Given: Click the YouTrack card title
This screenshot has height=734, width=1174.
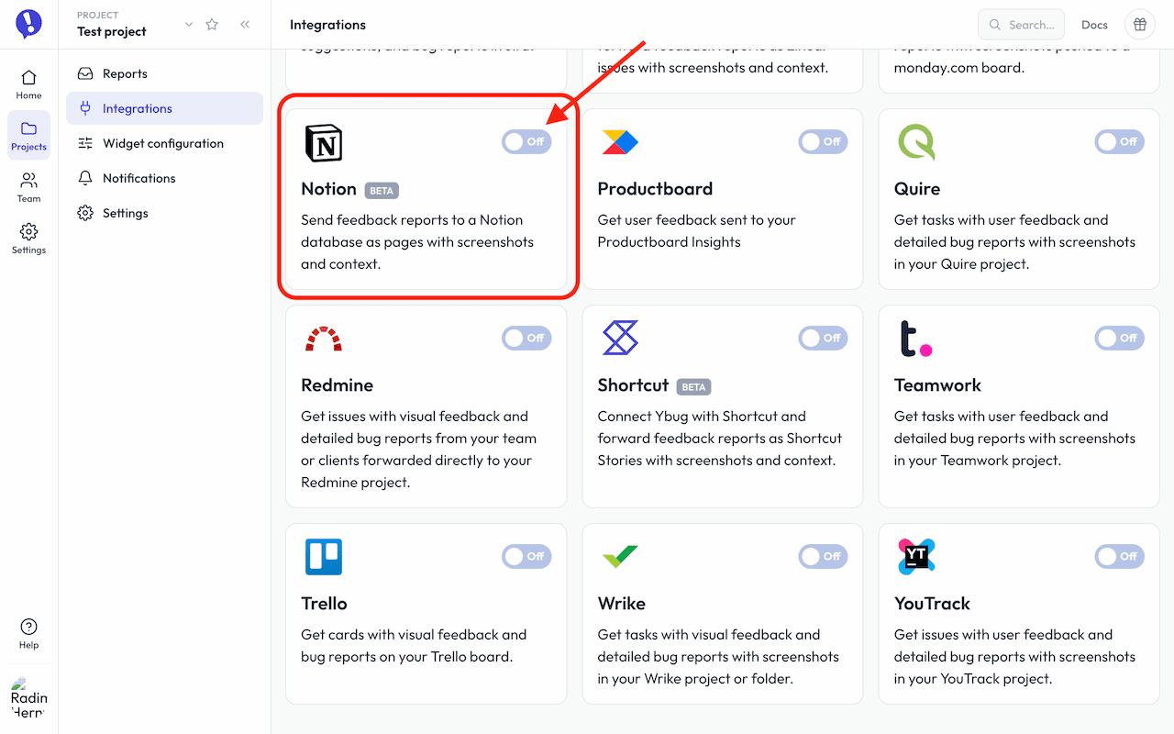Looking at the screenshot, I should (932, 604).
